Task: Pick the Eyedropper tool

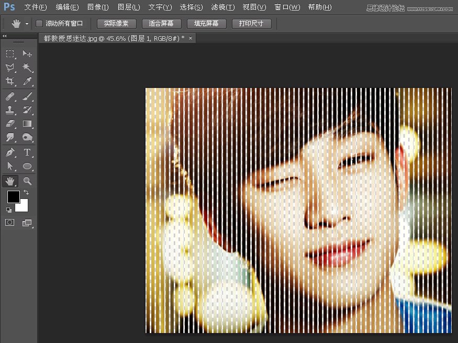Action: coord(27,81)
